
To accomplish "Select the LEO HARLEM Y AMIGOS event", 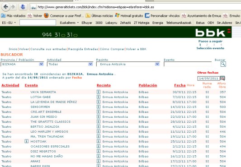I will tap(49, 131).
